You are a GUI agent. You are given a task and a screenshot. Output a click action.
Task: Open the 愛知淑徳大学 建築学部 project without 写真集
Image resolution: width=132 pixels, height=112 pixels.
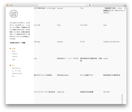112,75
